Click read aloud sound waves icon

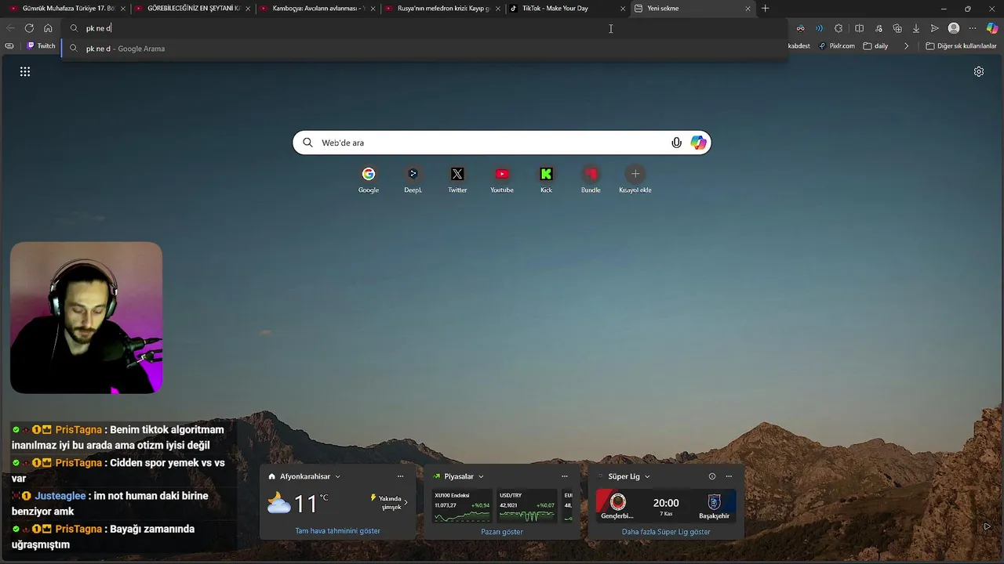(819, 28)
